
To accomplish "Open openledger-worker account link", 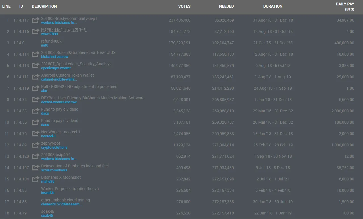I will (x=56, y=68).
